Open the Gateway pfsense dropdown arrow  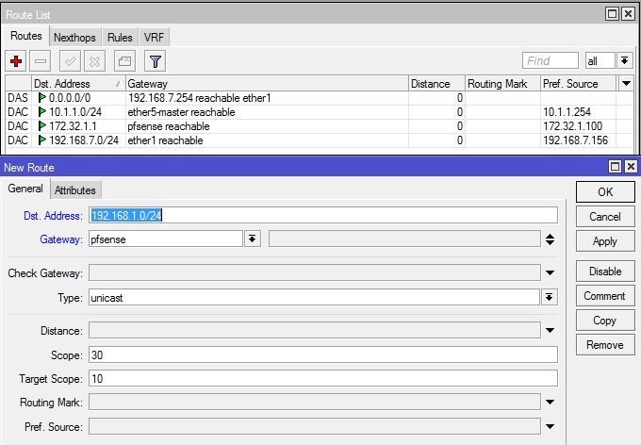pos(253,239)
